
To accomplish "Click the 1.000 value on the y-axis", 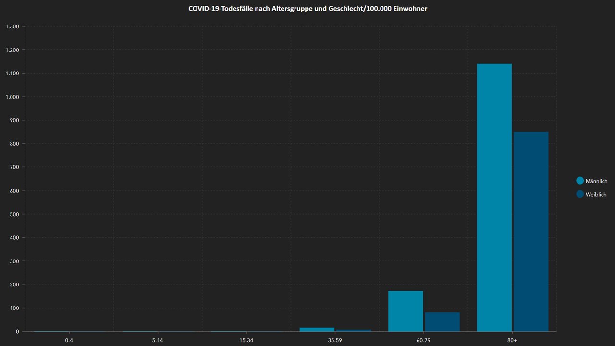I will coord(12,97).
